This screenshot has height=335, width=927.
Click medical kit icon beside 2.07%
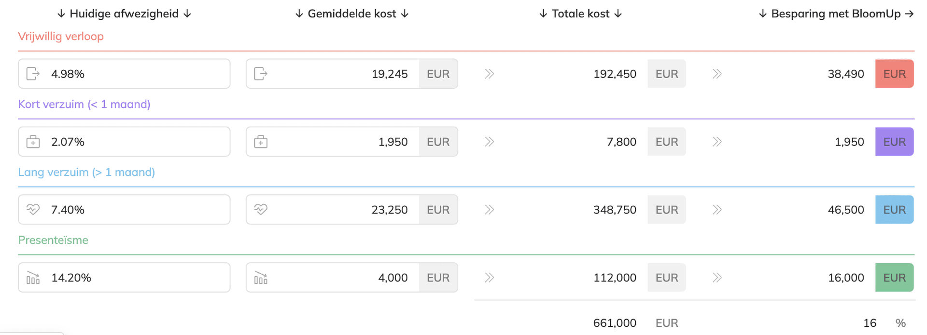click(33, 142)
